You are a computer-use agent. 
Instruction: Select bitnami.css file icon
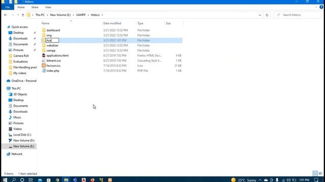point(44,61)
